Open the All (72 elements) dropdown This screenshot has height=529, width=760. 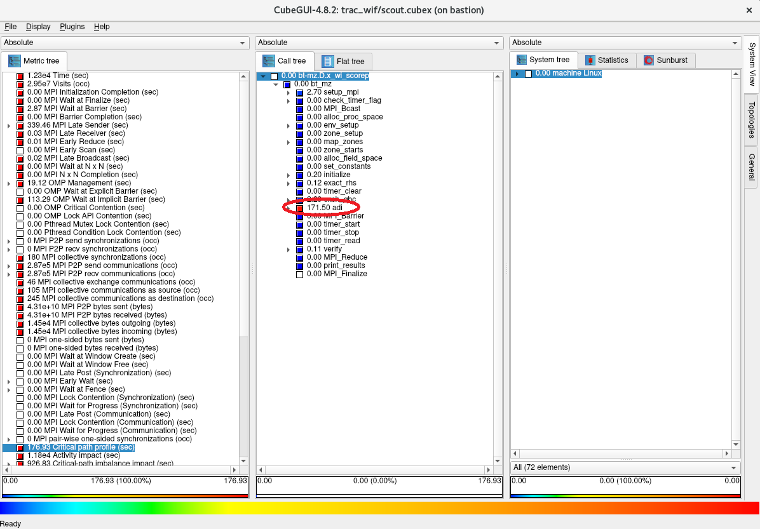[x=625, y=467]
